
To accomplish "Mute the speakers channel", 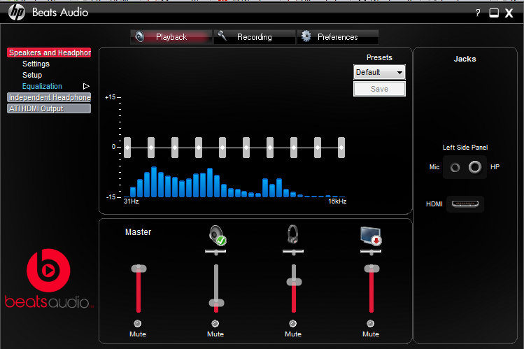I will [215, 323].
